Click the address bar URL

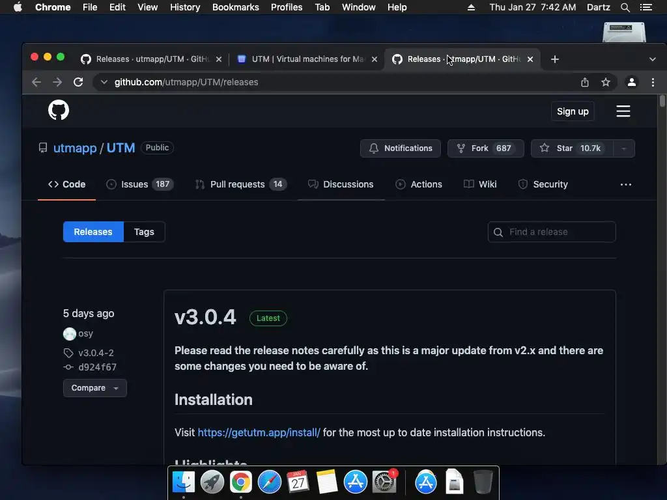point(186,82)
